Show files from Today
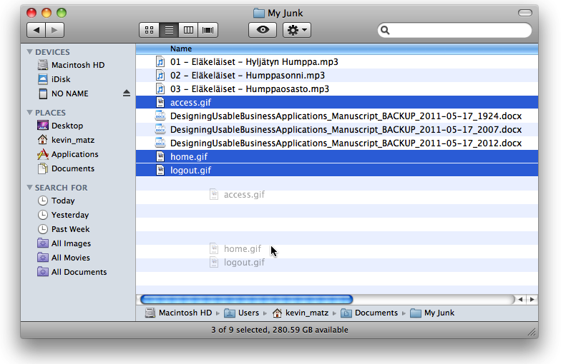561x364 pixels. (56, 201)
